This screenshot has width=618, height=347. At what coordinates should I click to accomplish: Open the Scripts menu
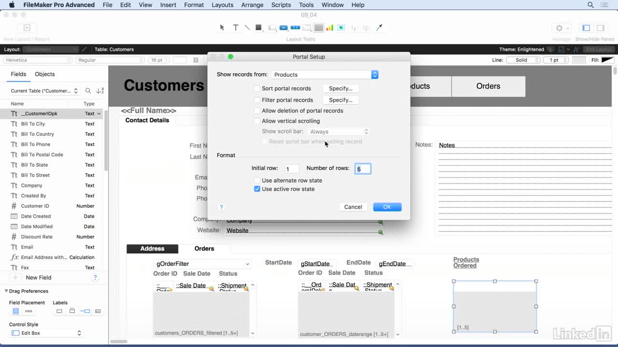pos(281,5)
